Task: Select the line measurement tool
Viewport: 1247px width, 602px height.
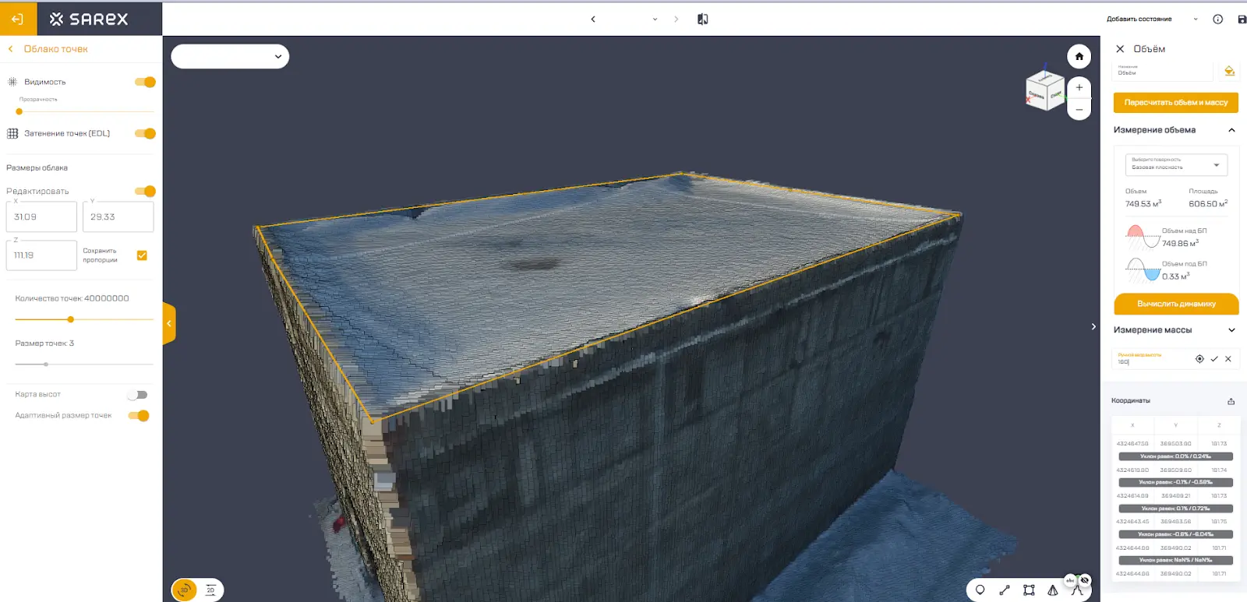Action: pyautogui.click(x=1005, y=590)
